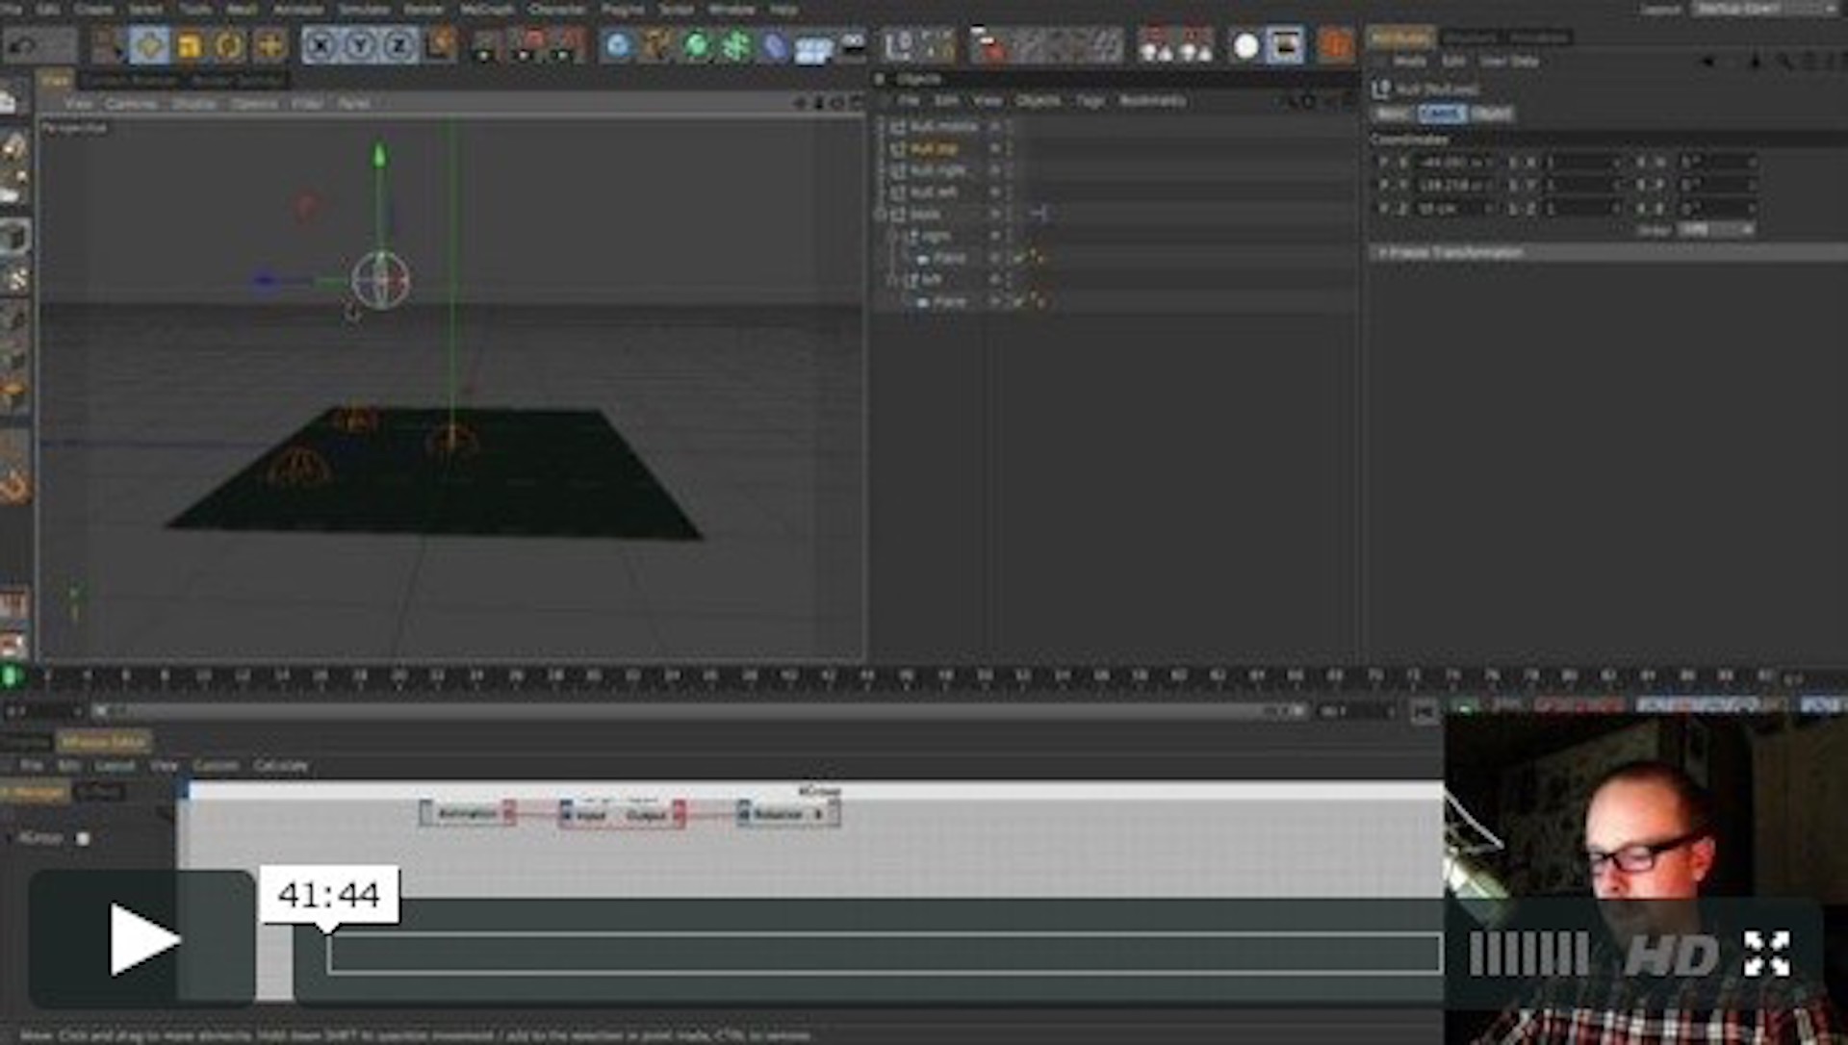
Task: Toggle checkbox beside XGroup in XPresso manager
Action: pyautogui.click(x=84, y=839)
